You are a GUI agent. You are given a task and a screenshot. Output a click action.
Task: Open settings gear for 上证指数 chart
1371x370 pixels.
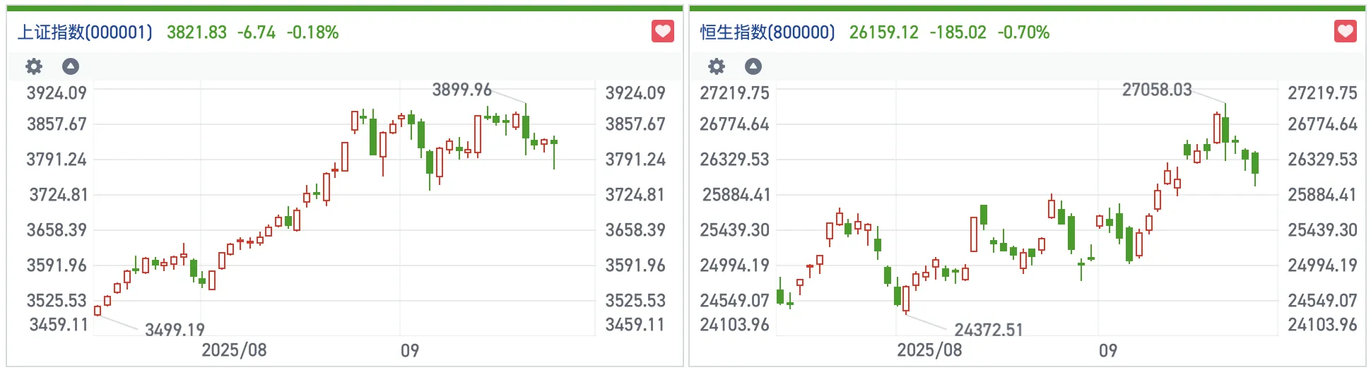(34, 66)
